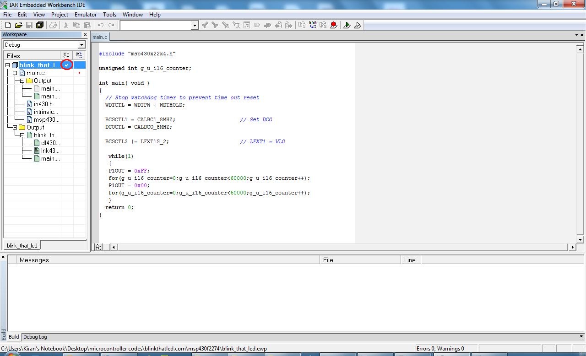The height and width of the screenshot is (356, 586).
Task: Open editor window list dropdown arrow
Action: (x=576, y=35)
